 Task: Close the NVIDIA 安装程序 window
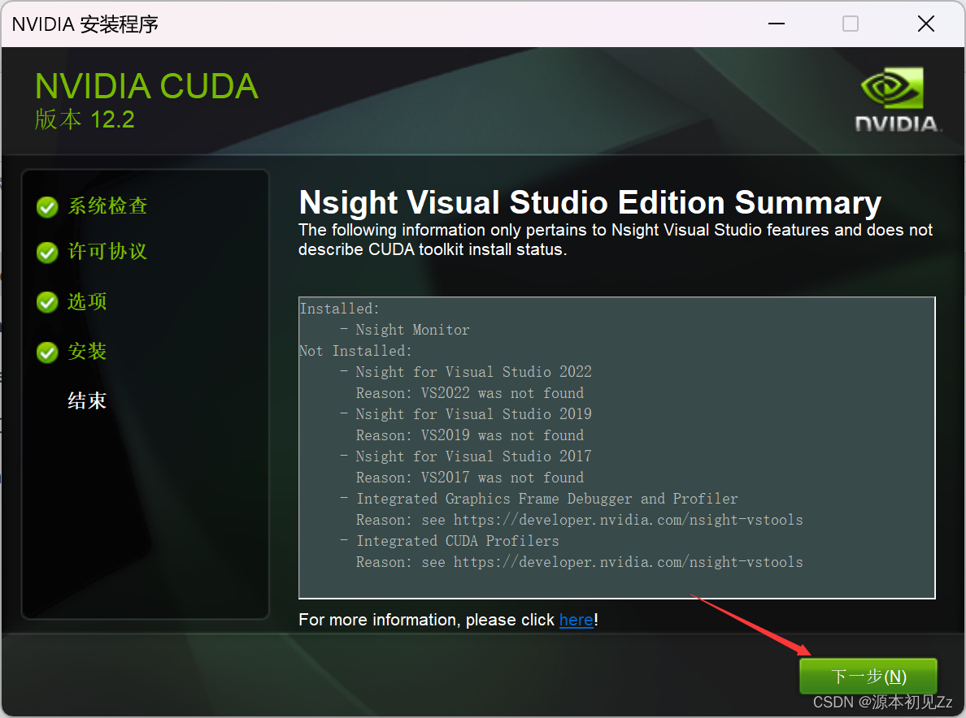click(x=926, y=24)
